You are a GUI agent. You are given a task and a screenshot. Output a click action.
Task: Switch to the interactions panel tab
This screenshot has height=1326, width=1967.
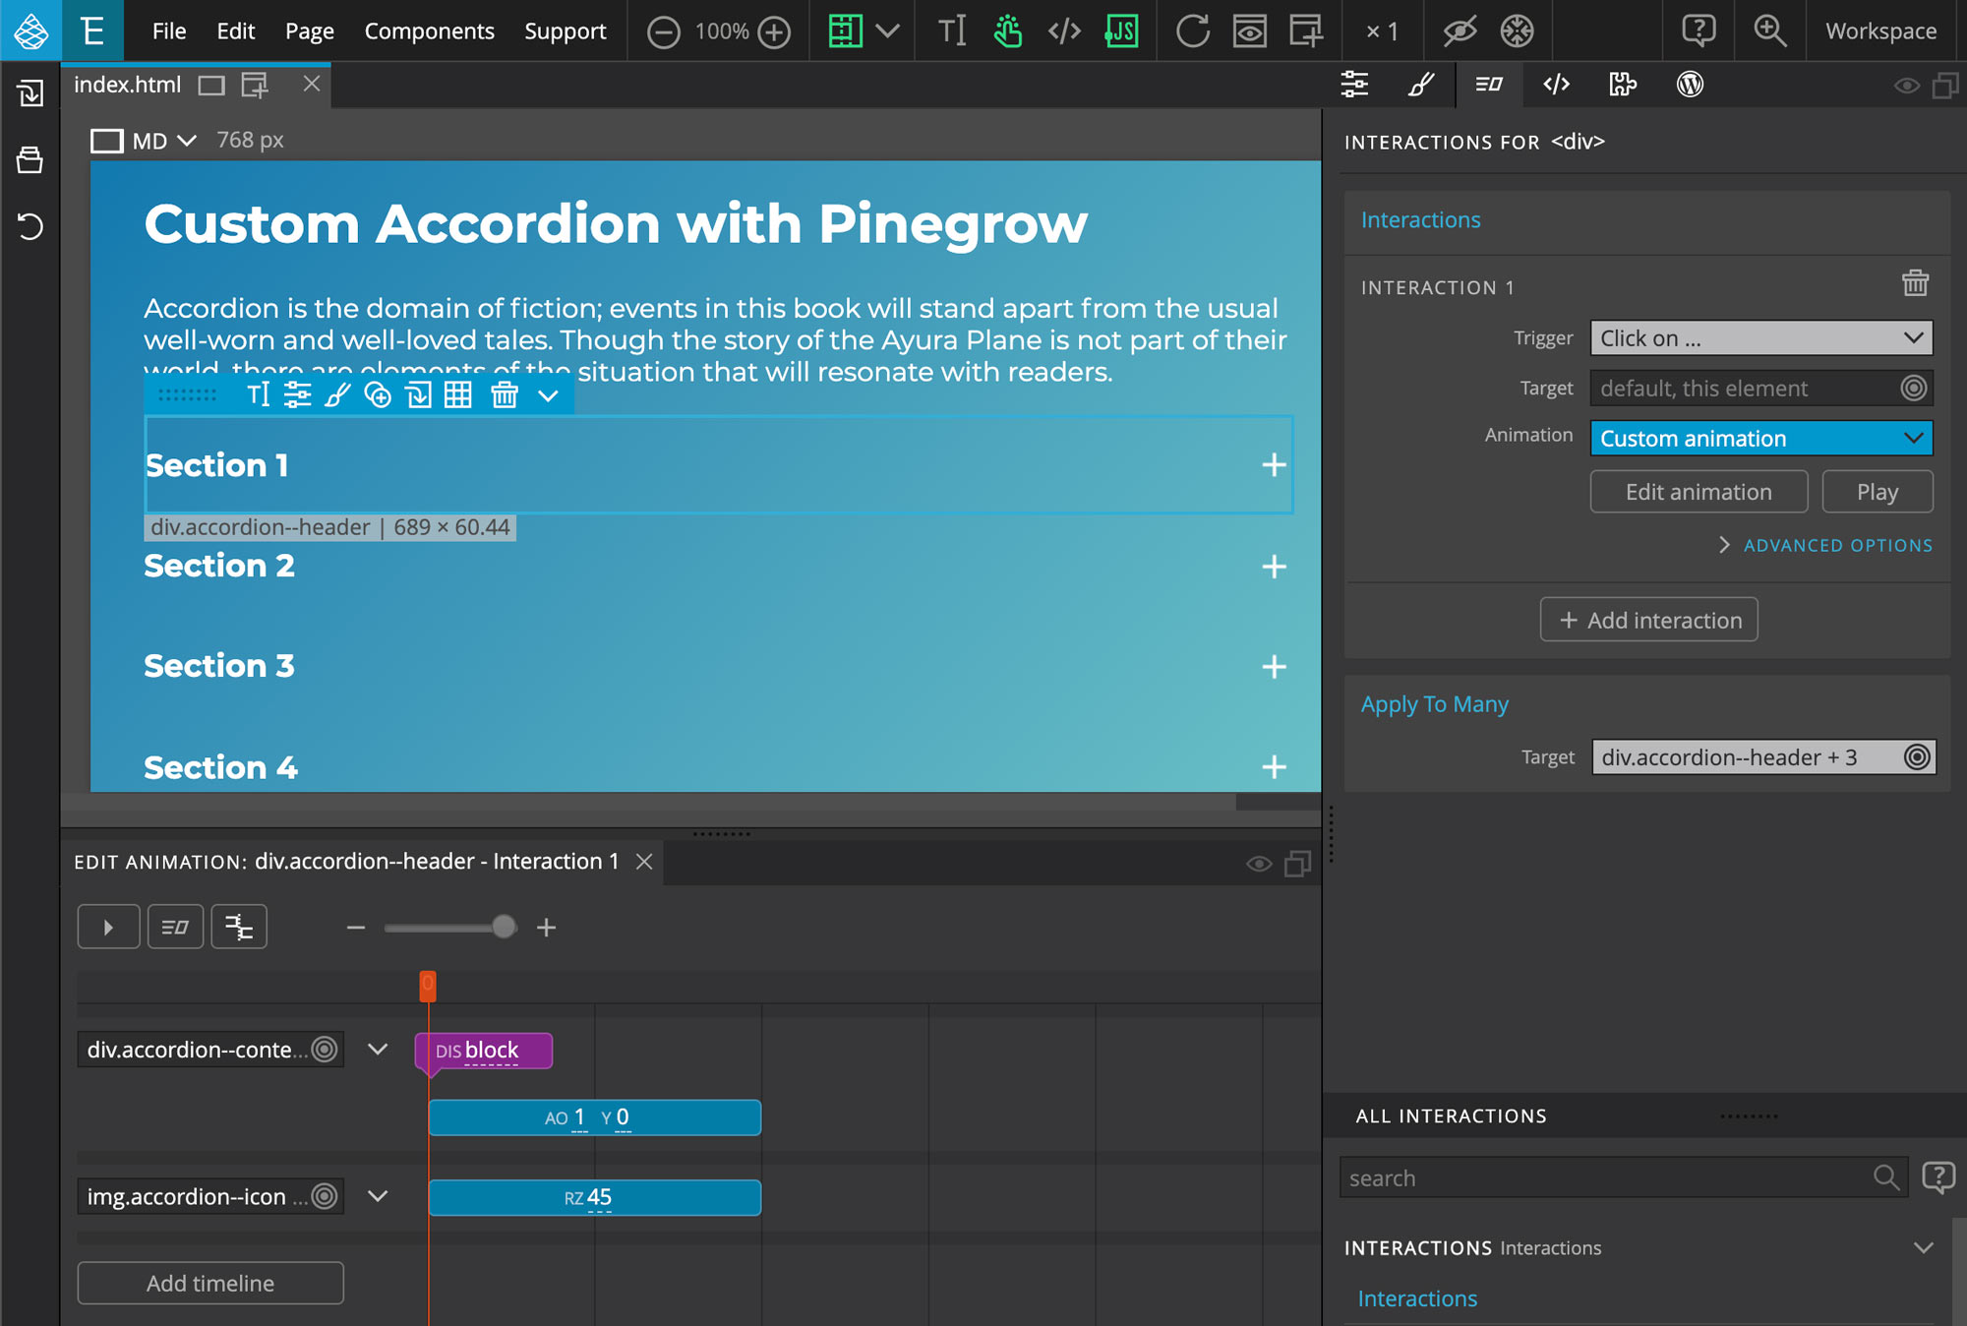tap(1489, 85)
